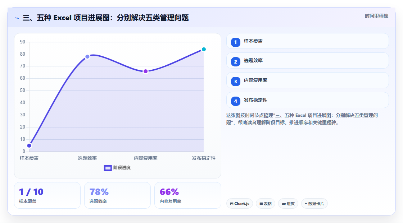Select the teal 发布稳定性 data point
Viewport: 403px width, 223px height.
coord(204,49)
